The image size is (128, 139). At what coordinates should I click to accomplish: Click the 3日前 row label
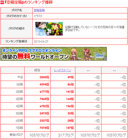19,99
